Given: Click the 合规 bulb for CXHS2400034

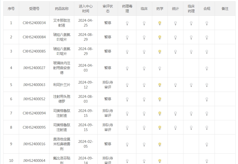Looking at the screenshot, I should [x=207, y=23].
